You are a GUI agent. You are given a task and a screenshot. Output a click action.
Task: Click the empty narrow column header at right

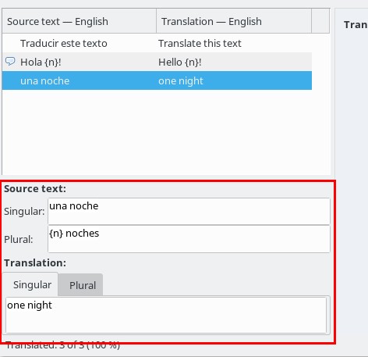click(x=320, y=21)
